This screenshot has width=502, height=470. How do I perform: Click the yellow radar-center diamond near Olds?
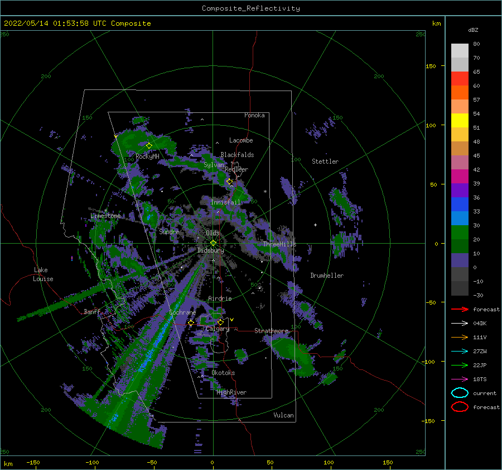(x=213, y=243)
